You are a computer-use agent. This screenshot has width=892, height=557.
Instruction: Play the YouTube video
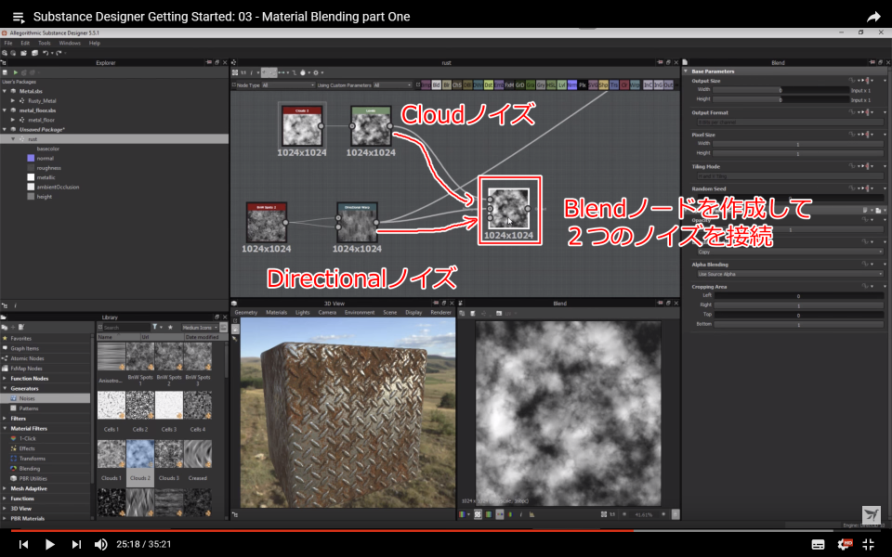tap(49, 545)
